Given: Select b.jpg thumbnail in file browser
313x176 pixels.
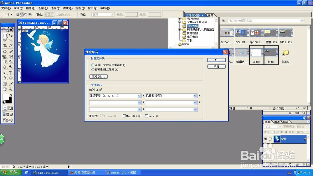Looking at the screenshot, I should click(271, 55).
